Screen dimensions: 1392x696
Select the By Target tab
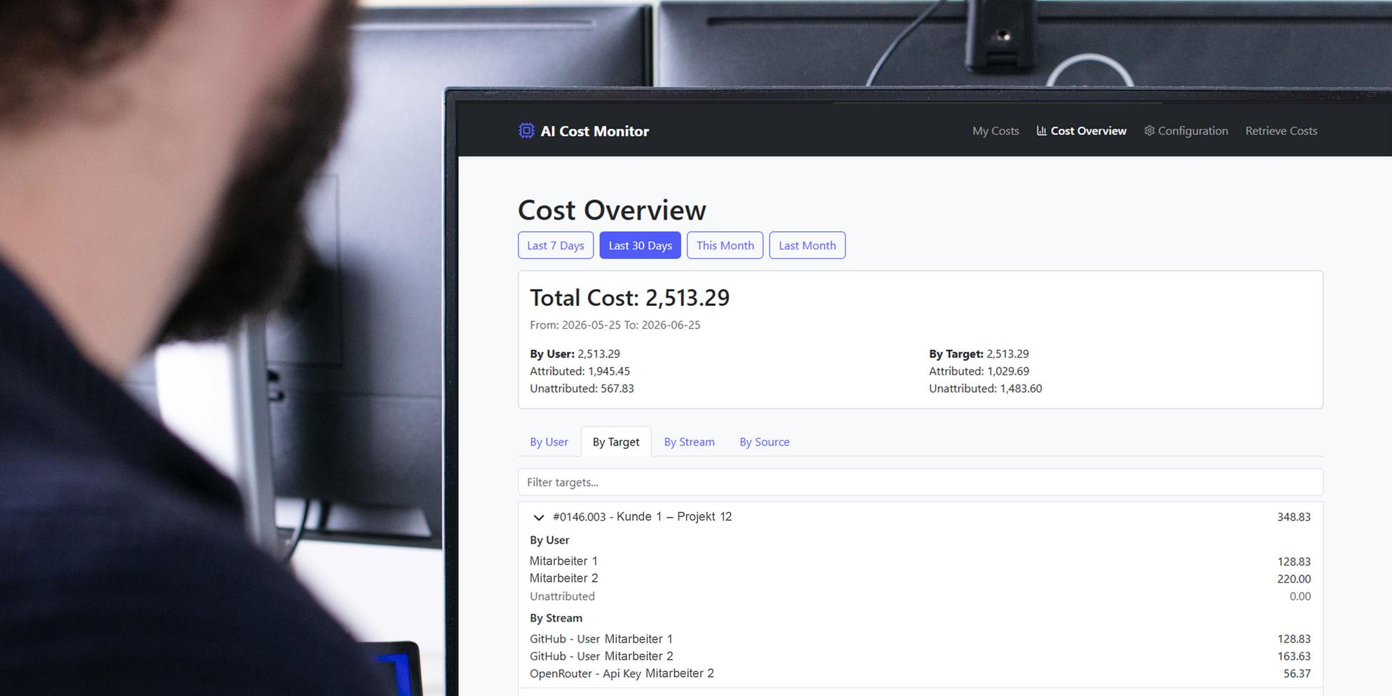click(x=616, y=441)
